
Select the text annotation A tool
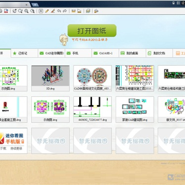[x=41, y=11]
